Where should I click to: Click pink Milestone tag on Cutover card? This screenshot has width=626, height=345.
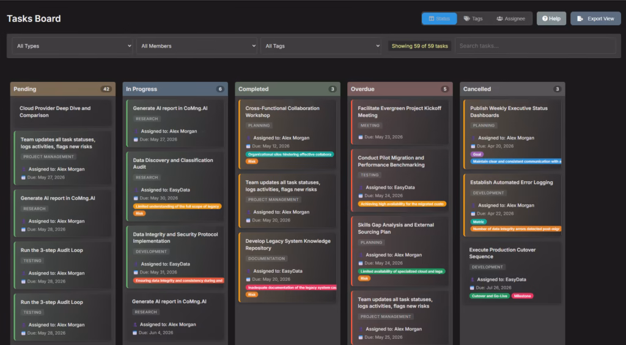(522, 296)
